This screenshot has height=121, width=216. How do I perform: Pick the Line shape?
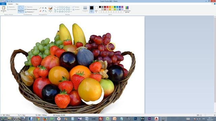(55, 7)
